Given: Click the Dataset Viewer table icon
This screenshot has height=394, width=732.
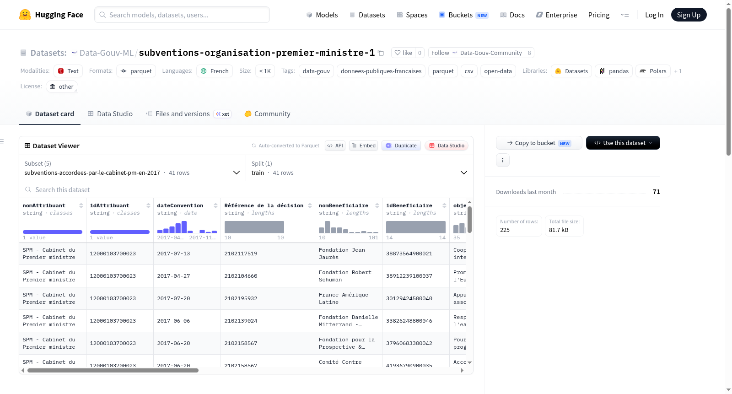Looking at the screenshot, I should [x=27, y=146].
